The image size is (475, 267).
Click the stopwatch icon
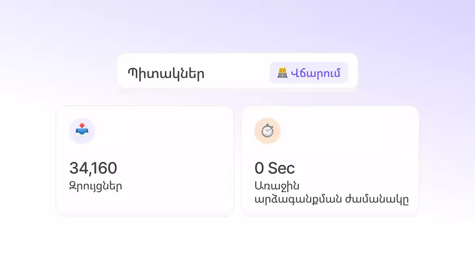tap(267, 130)
